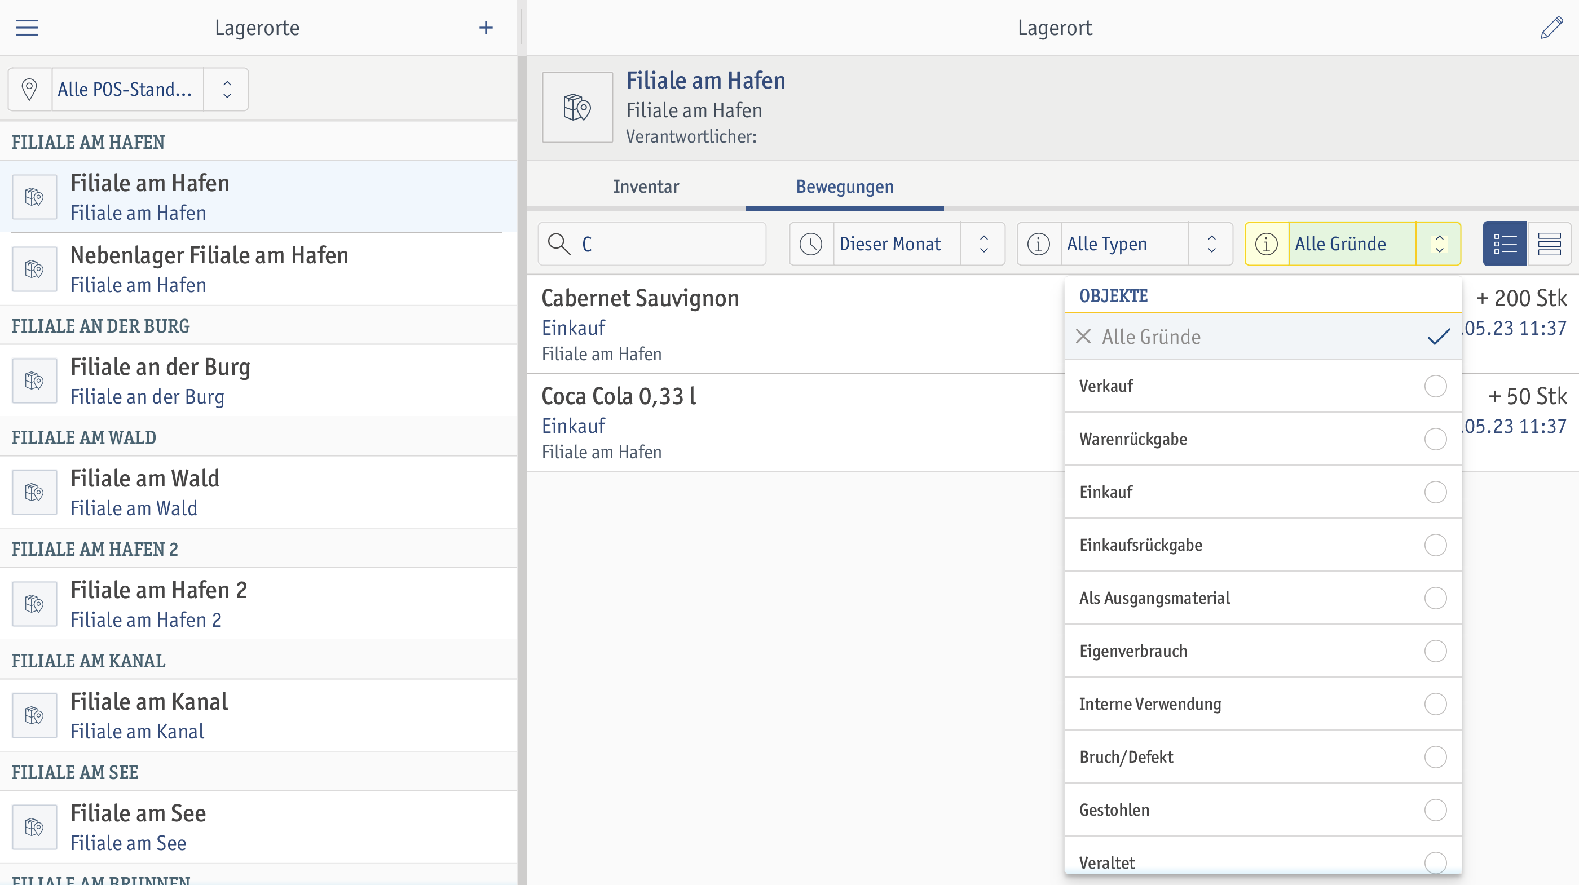Select the Verkauf radio option
The image size is (1579, 885).
tap(1435, 386)
